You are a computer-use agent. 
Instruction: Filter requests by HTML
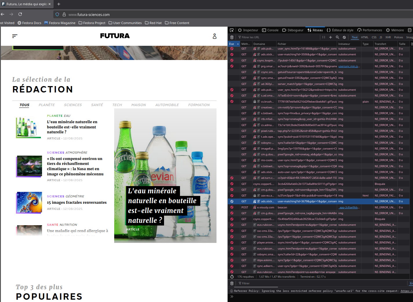pyautogui.click(x=365, y=37)
